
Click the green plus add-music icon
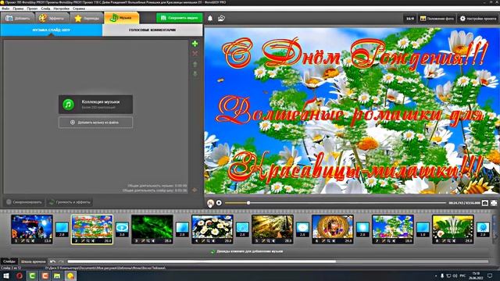[x=195, y=44]
